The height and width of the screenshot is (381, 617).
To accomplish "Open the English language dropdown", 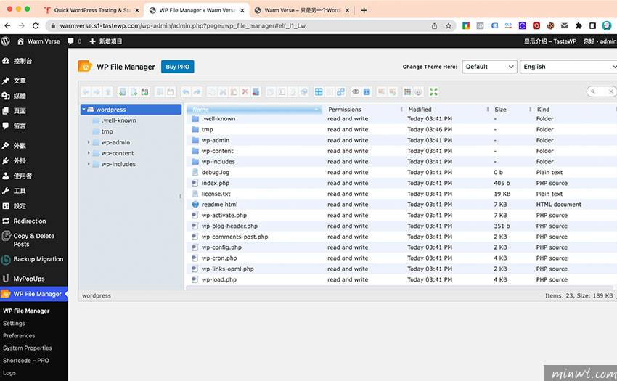I will click(x=568, y=67).
